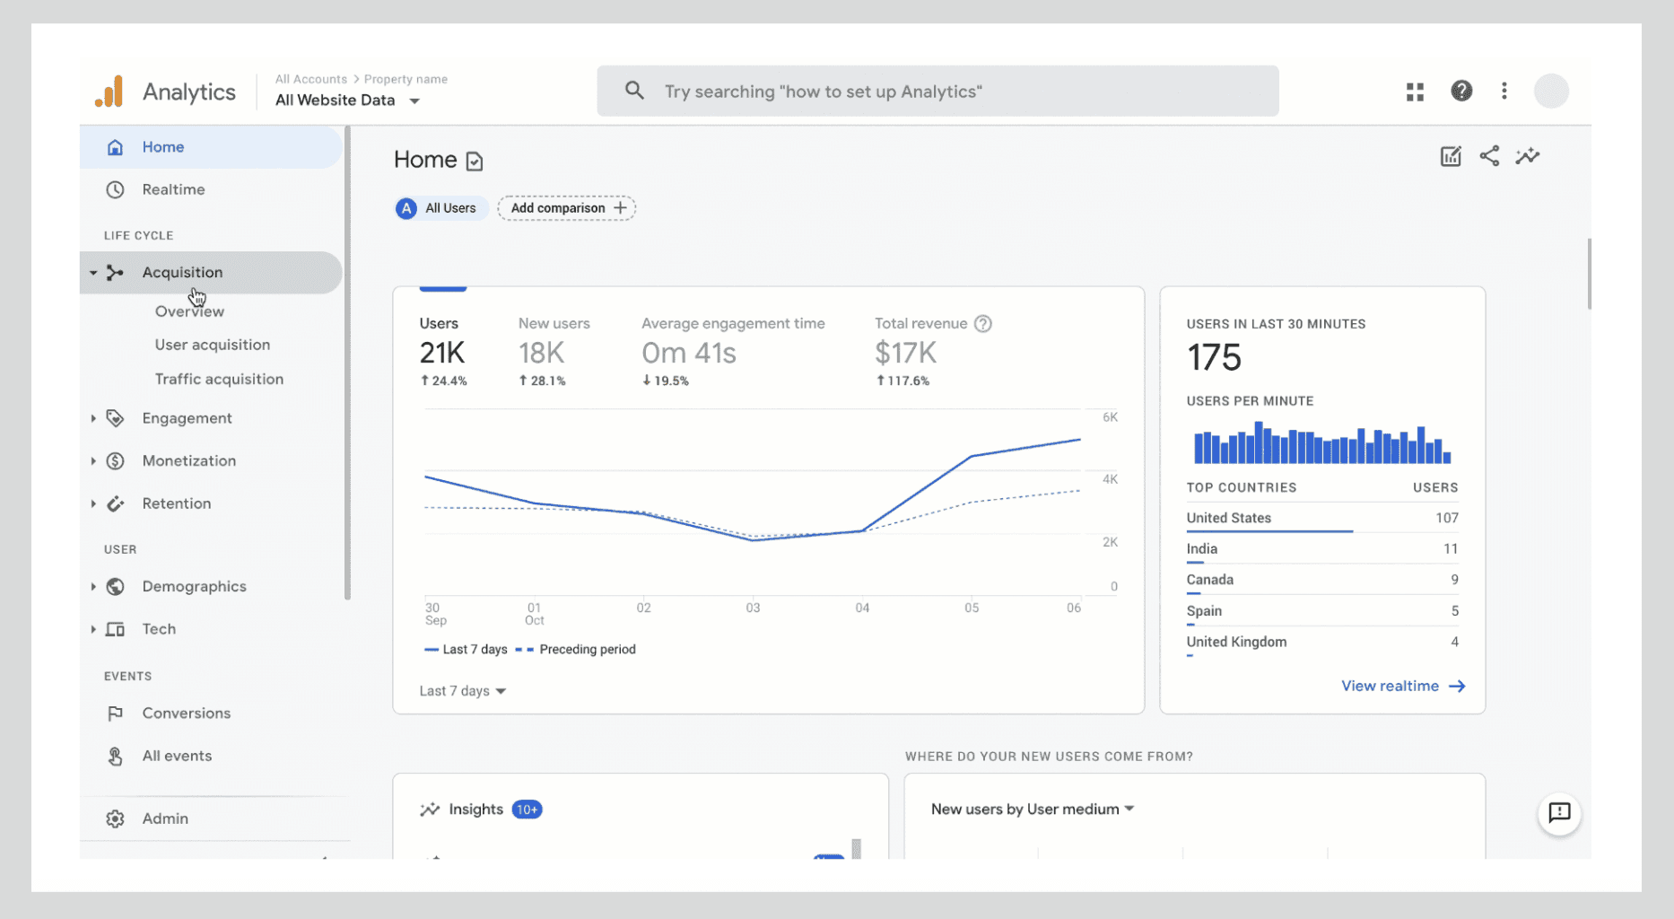Open New users by User medium dropdown
This screenshot has height=919, width=1674.
[1032, 810]
